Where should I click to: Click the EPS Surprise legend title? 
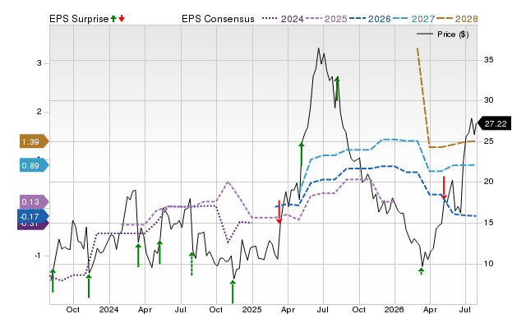click(79, 19)
